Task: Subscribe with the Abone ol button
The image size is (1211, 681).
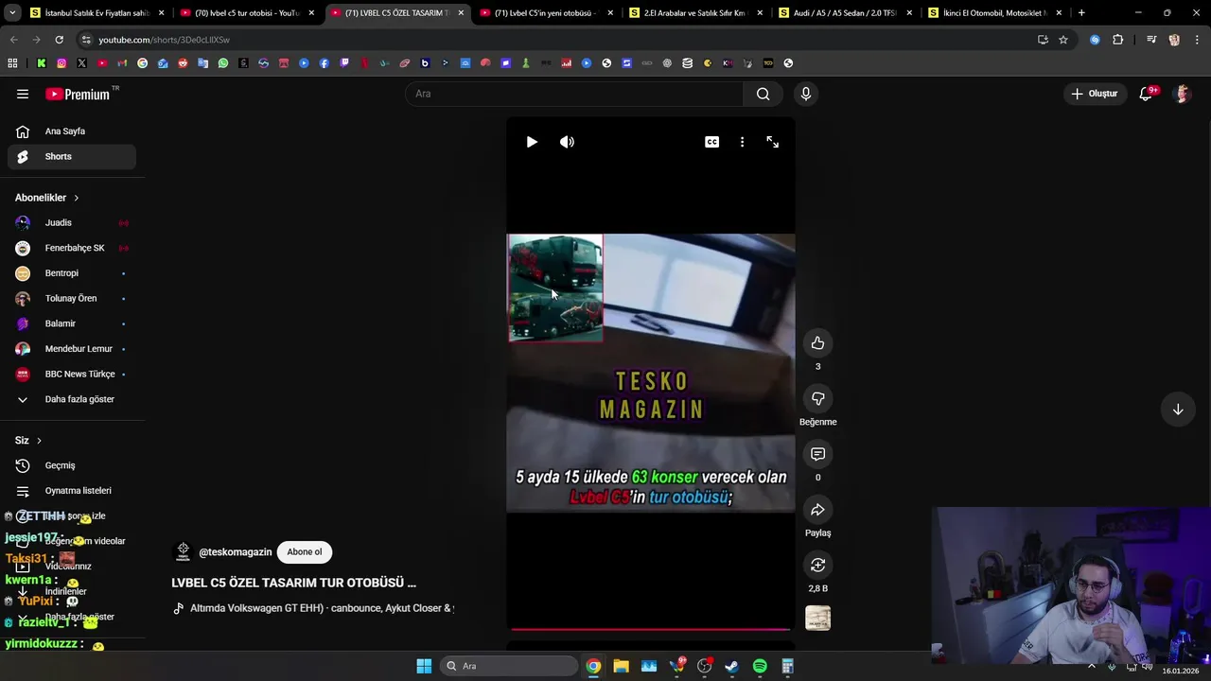Action: point(304,552)
